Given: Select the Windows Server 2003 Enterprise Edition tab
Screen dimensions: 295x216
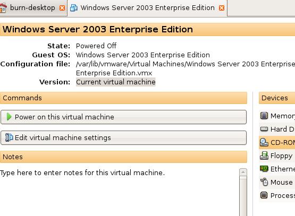Looking at the screenshot, I should (147, 8).
